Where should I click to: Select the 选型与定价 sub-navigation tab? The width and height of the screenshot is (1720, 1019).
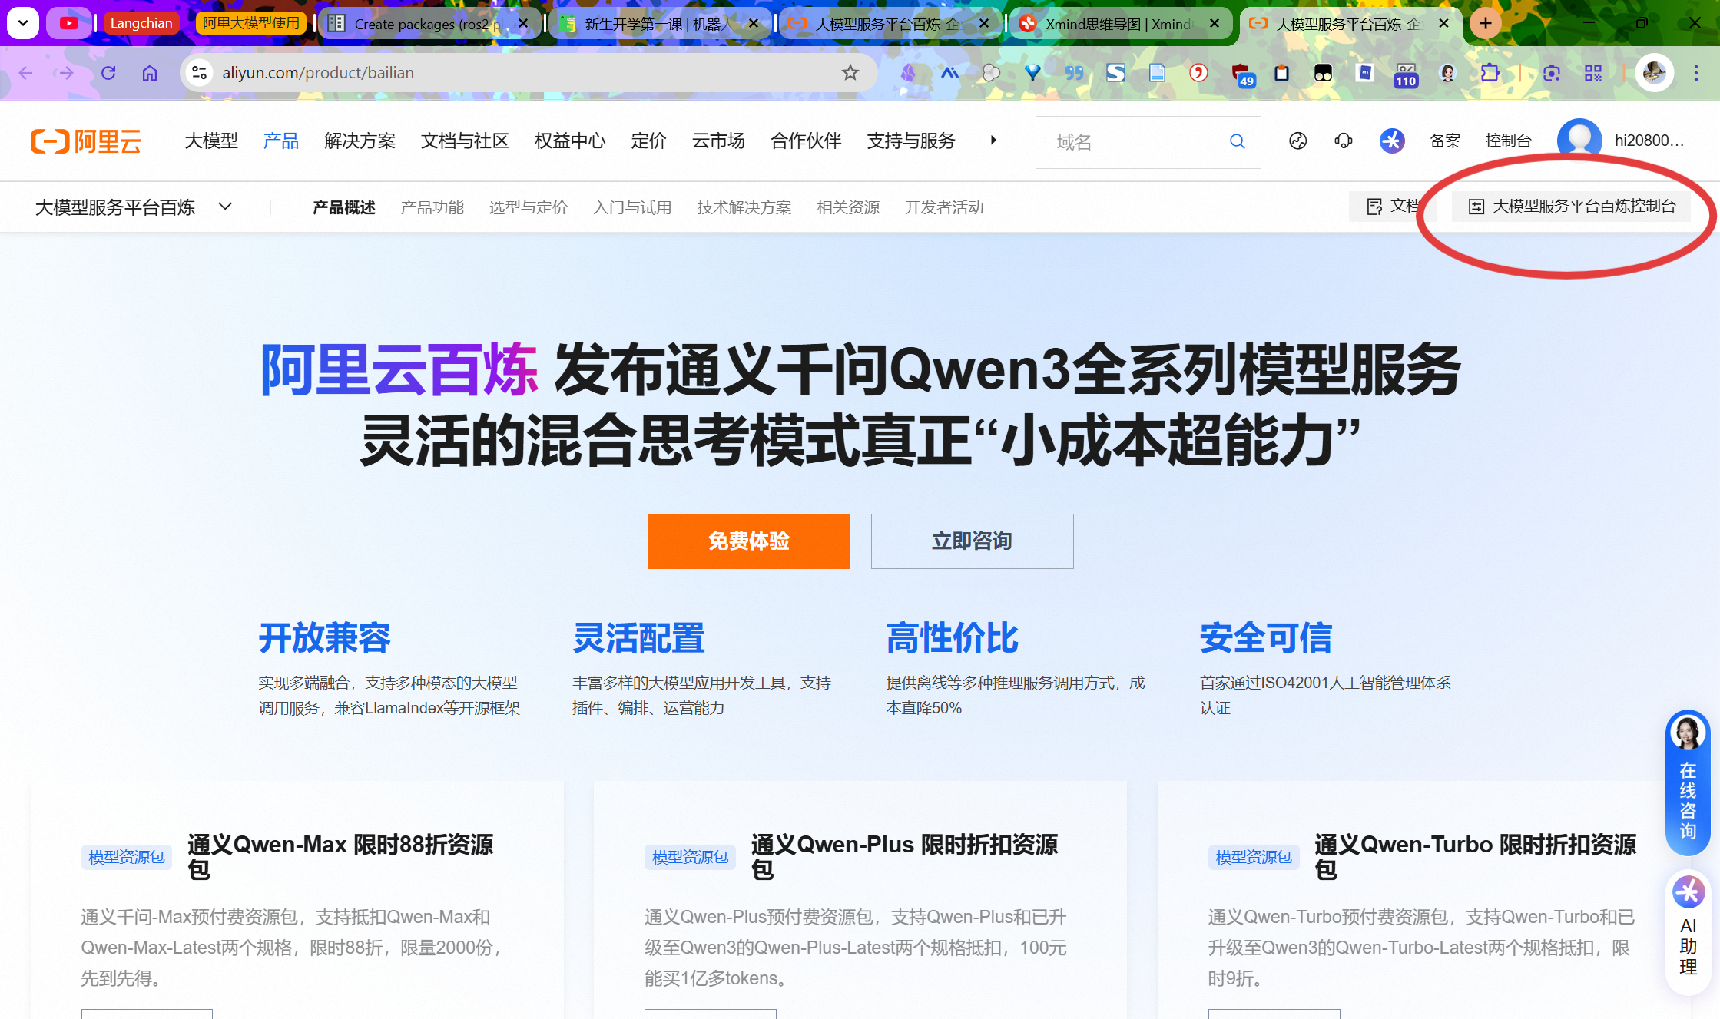[529, 207]
